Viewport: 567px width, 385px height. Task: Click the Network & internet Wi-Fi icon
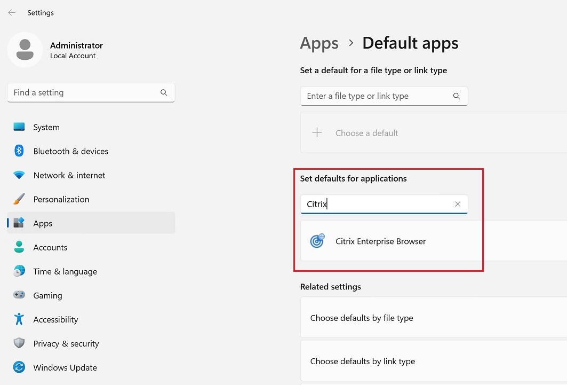tap(19, 176)
